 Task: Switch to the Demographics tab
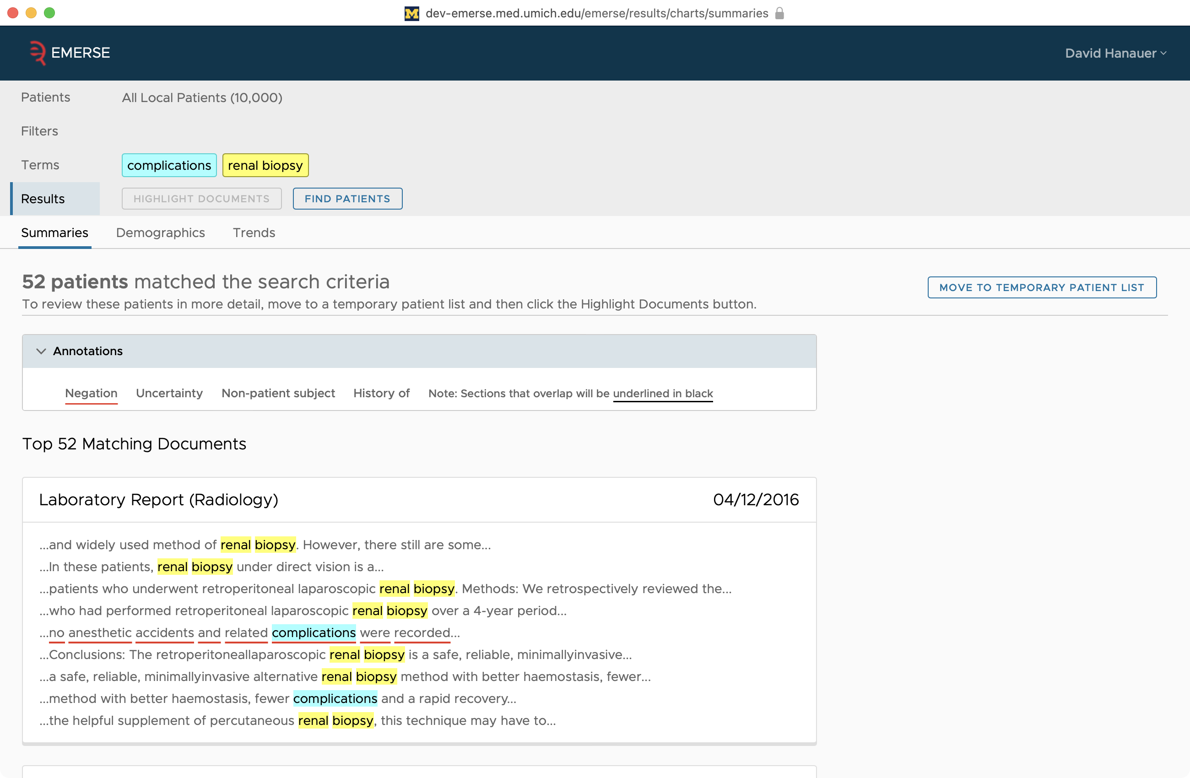point(161,232)
